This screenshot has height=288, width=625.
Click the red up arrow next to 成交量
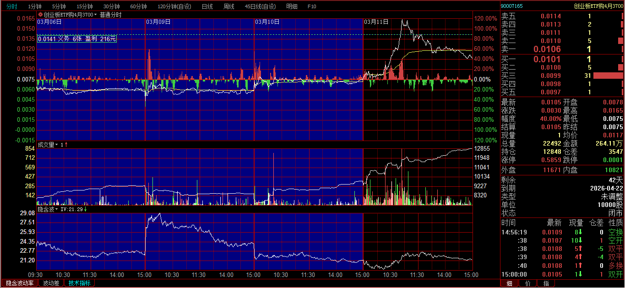click(x=66, y=145)
